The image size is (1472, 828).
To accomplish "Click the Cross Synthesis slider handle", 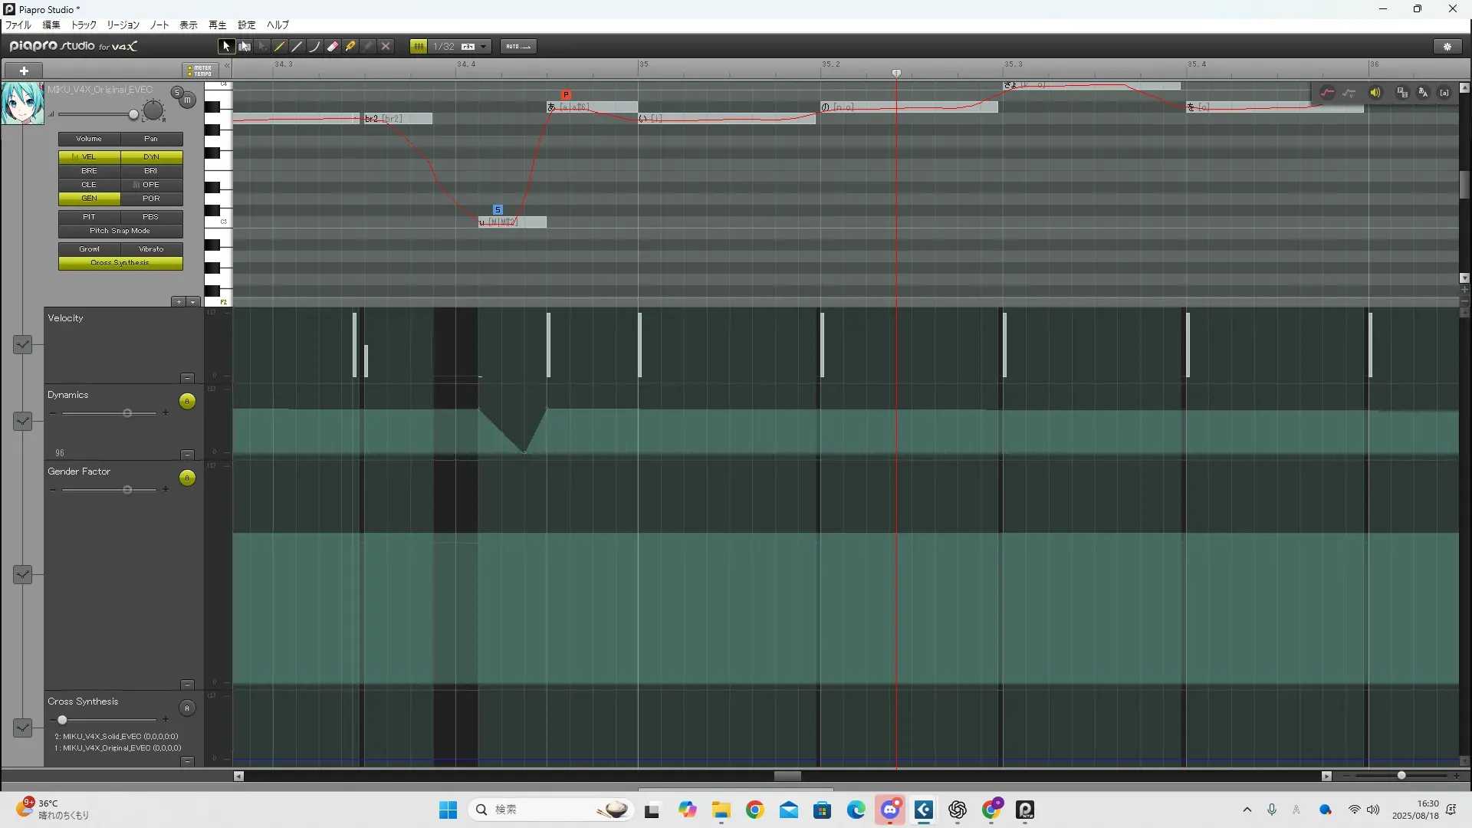I will [62, 720].
